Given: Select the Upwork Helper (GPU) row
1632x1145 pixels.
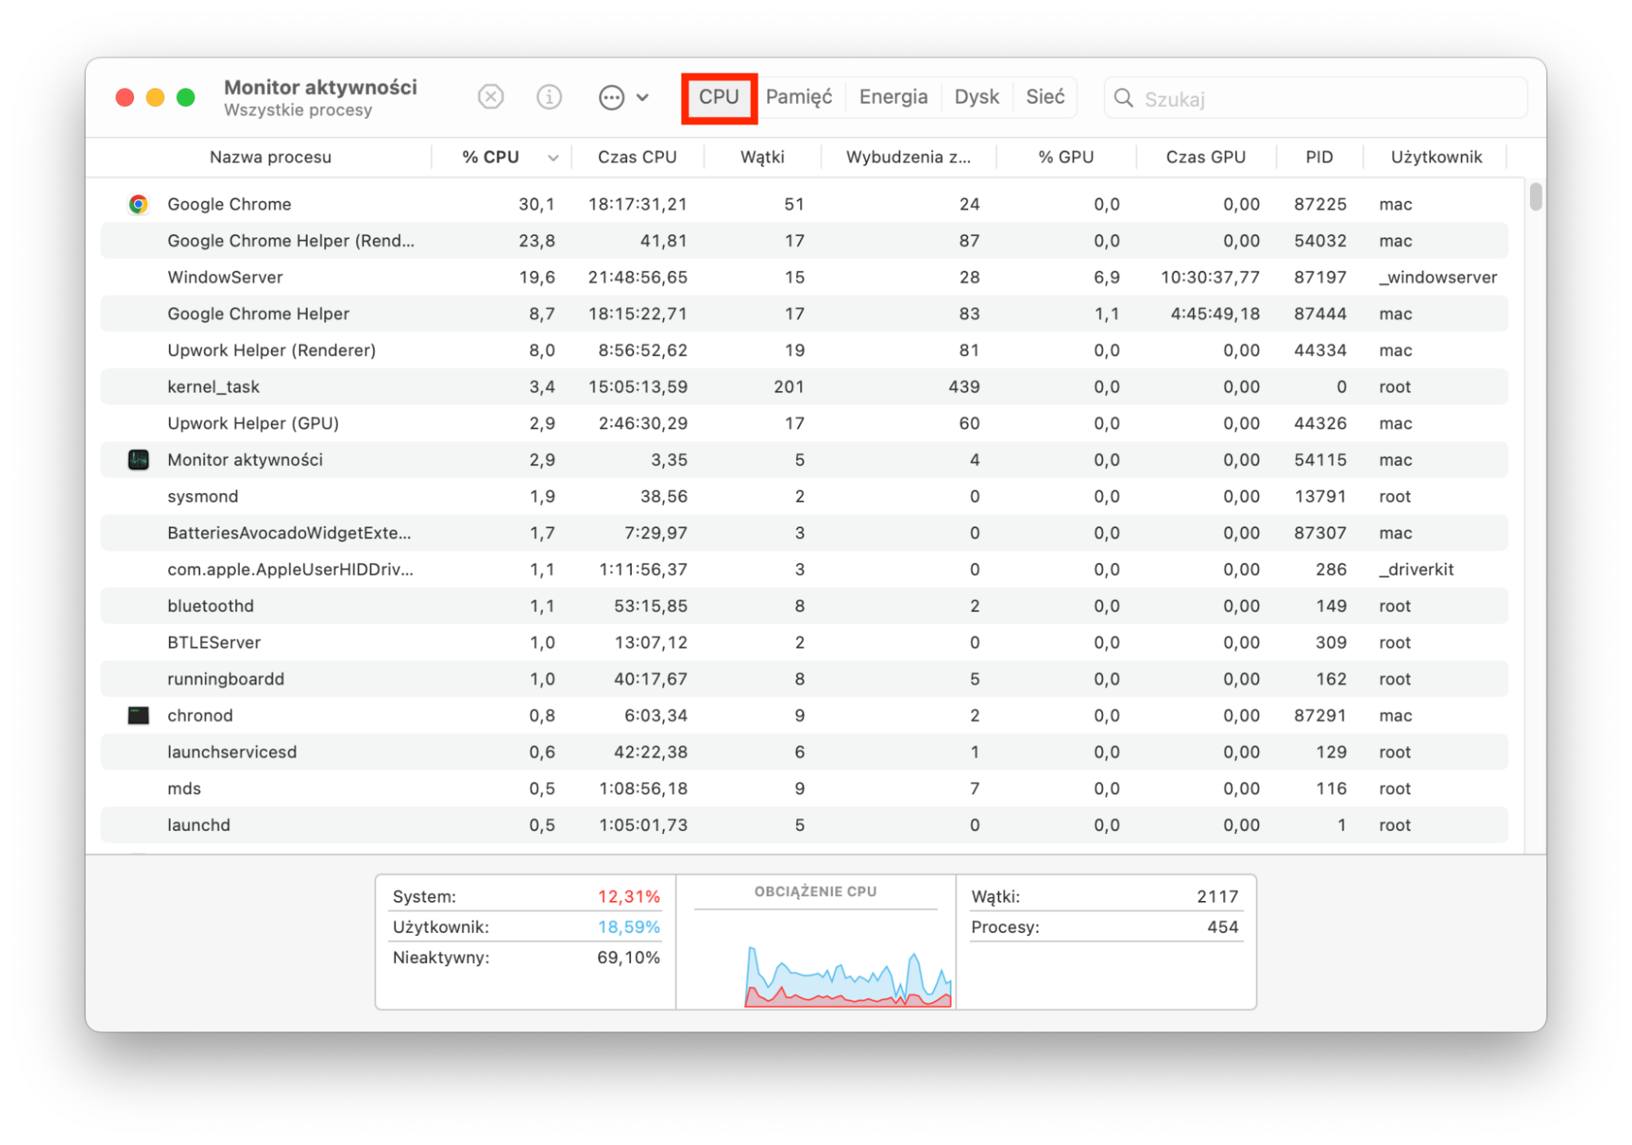Looking at the screenshot, I should tap(804, 424).
